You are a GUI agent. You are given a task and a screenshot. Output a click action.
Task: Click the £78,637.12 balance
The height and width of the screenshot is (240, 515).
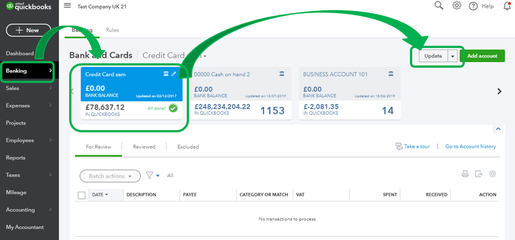coord(105,107)
